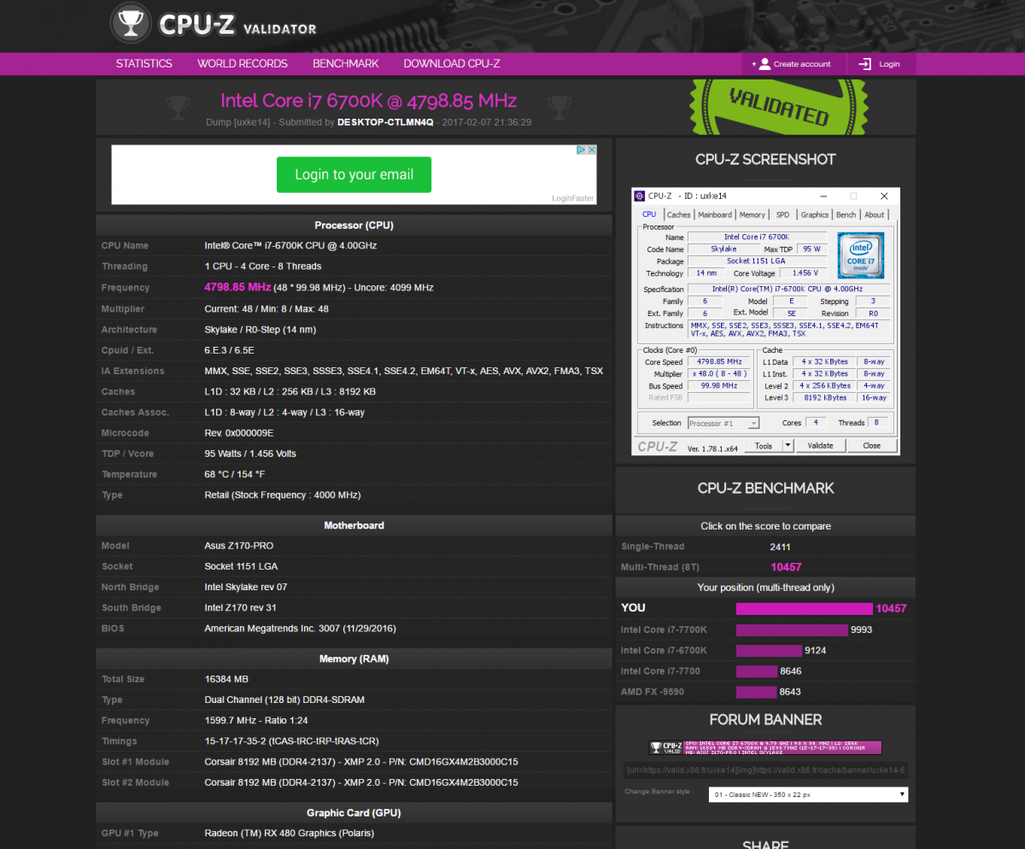Go to WORLD RECORDS page
The width and height of the screenshot is (1025, 849).
click(x=243, y=64)
